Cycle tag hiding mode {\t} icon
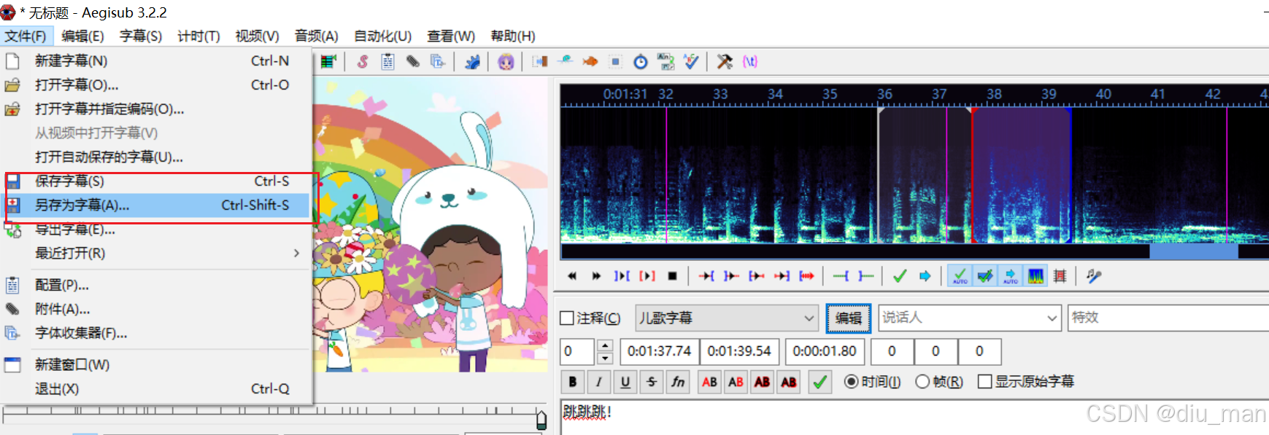 (749, 62)
